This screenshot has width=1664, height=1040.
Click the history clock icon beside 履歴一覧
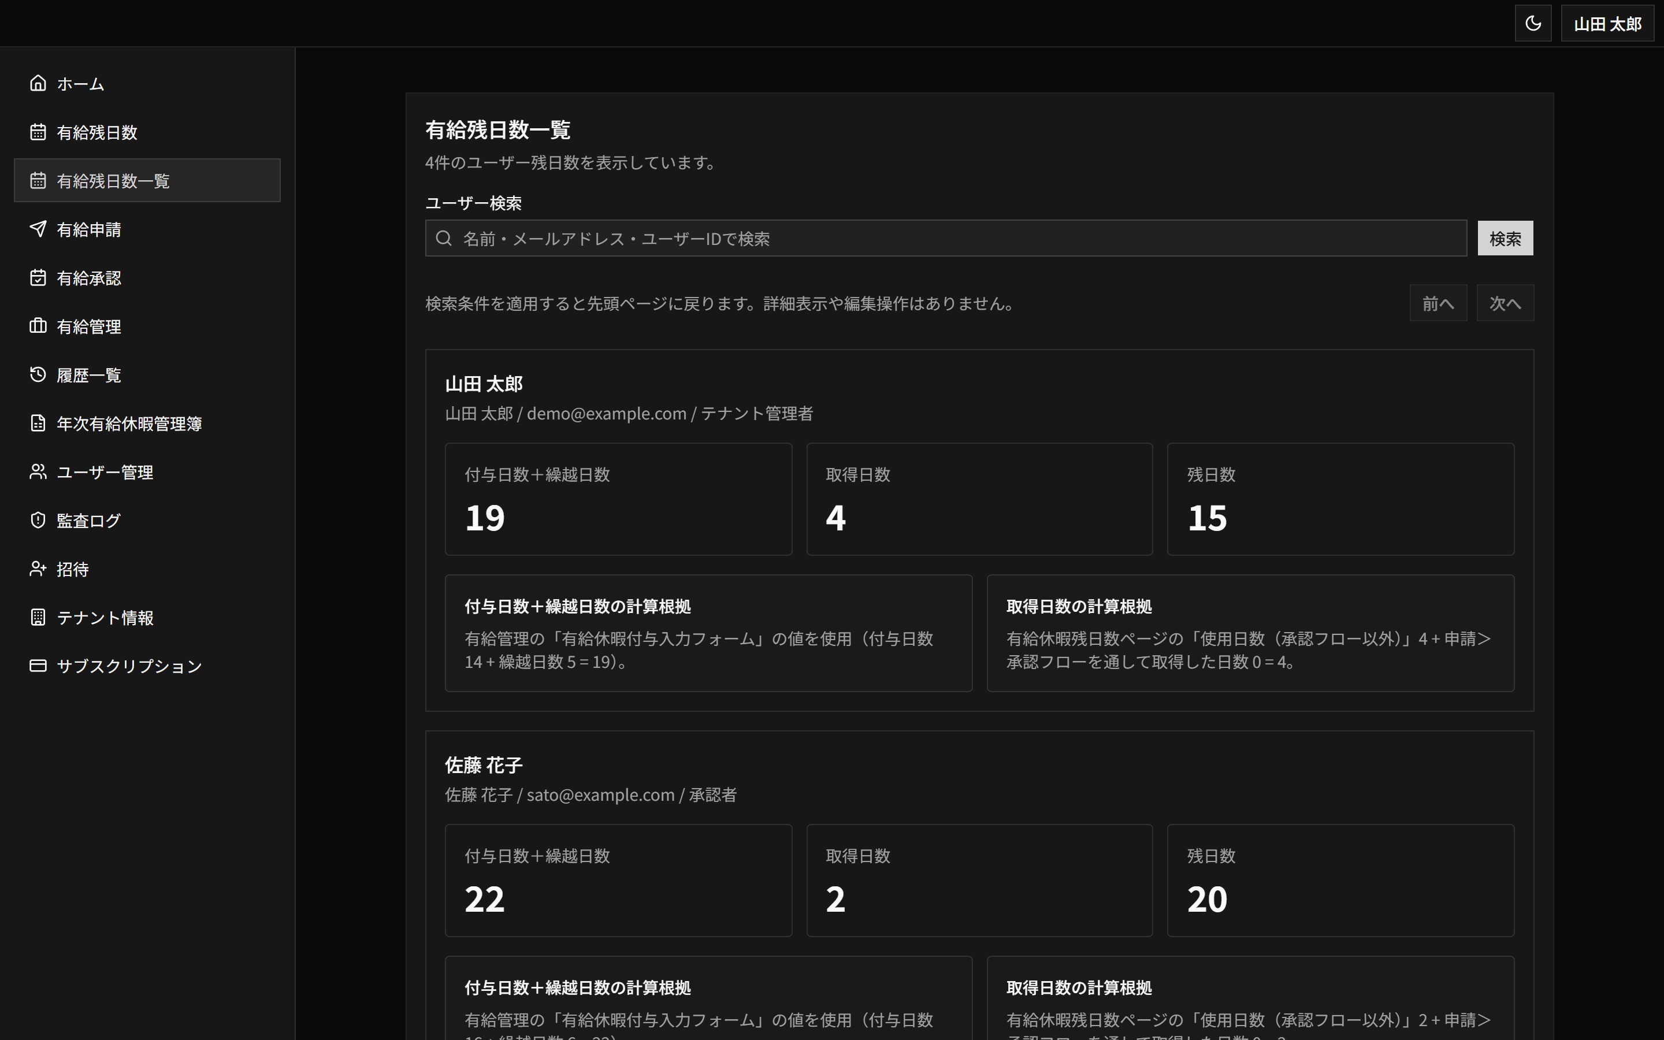click(38, 374)
